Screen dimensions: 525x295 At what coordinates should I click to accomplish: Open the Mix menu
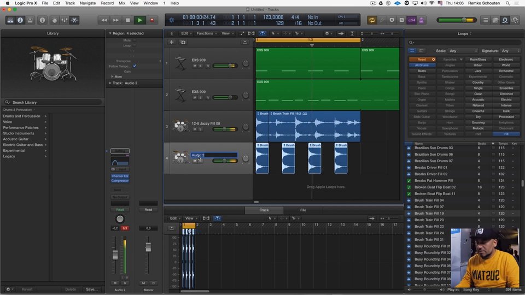(122, 3)
